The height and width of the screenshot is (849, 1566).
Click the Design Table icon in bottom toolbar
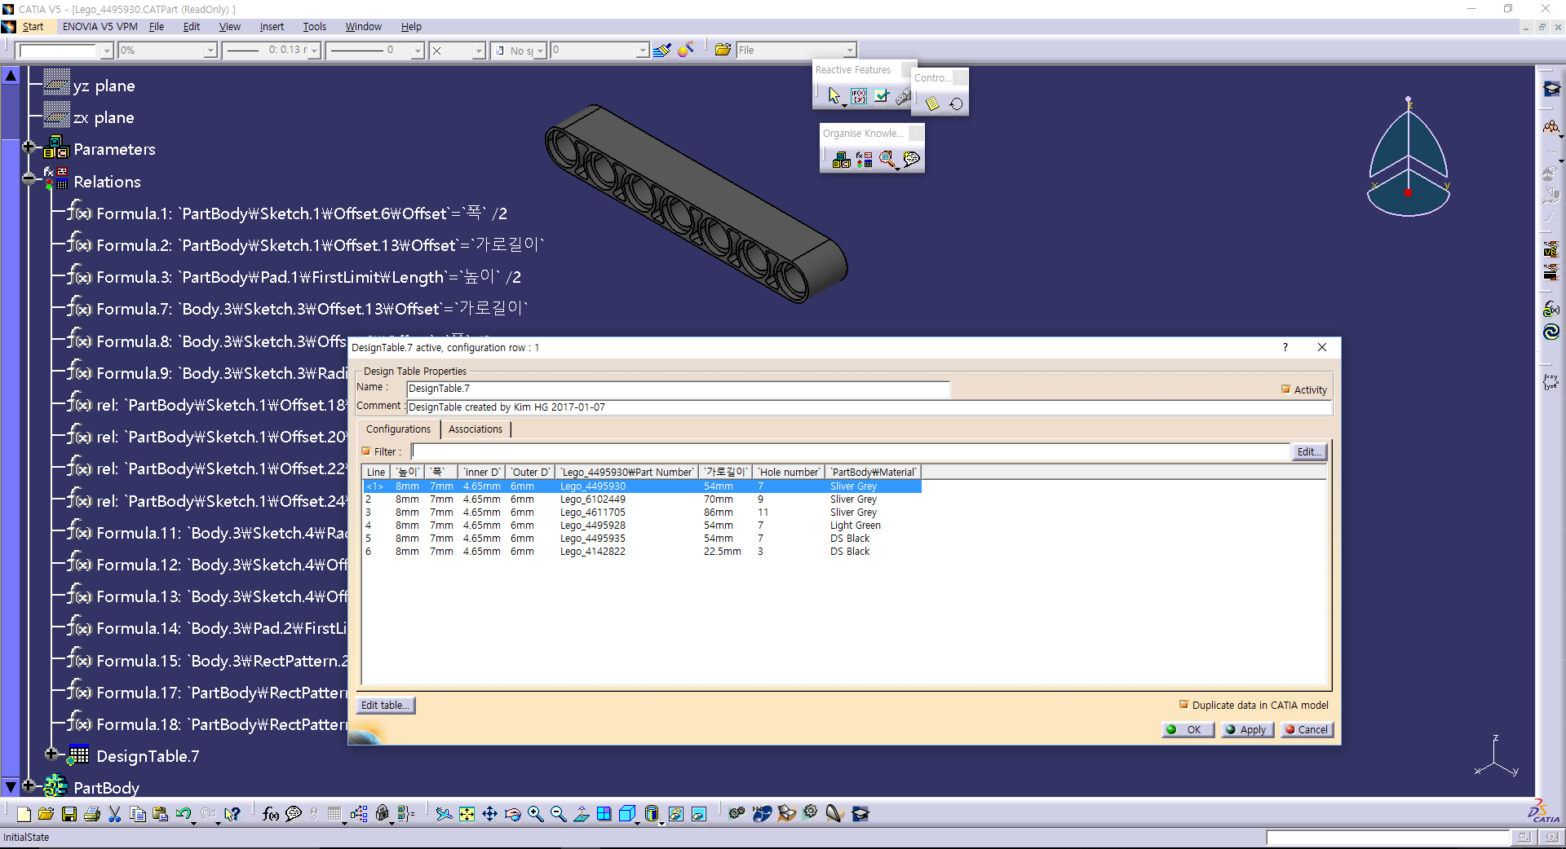[x=334, y=814]
